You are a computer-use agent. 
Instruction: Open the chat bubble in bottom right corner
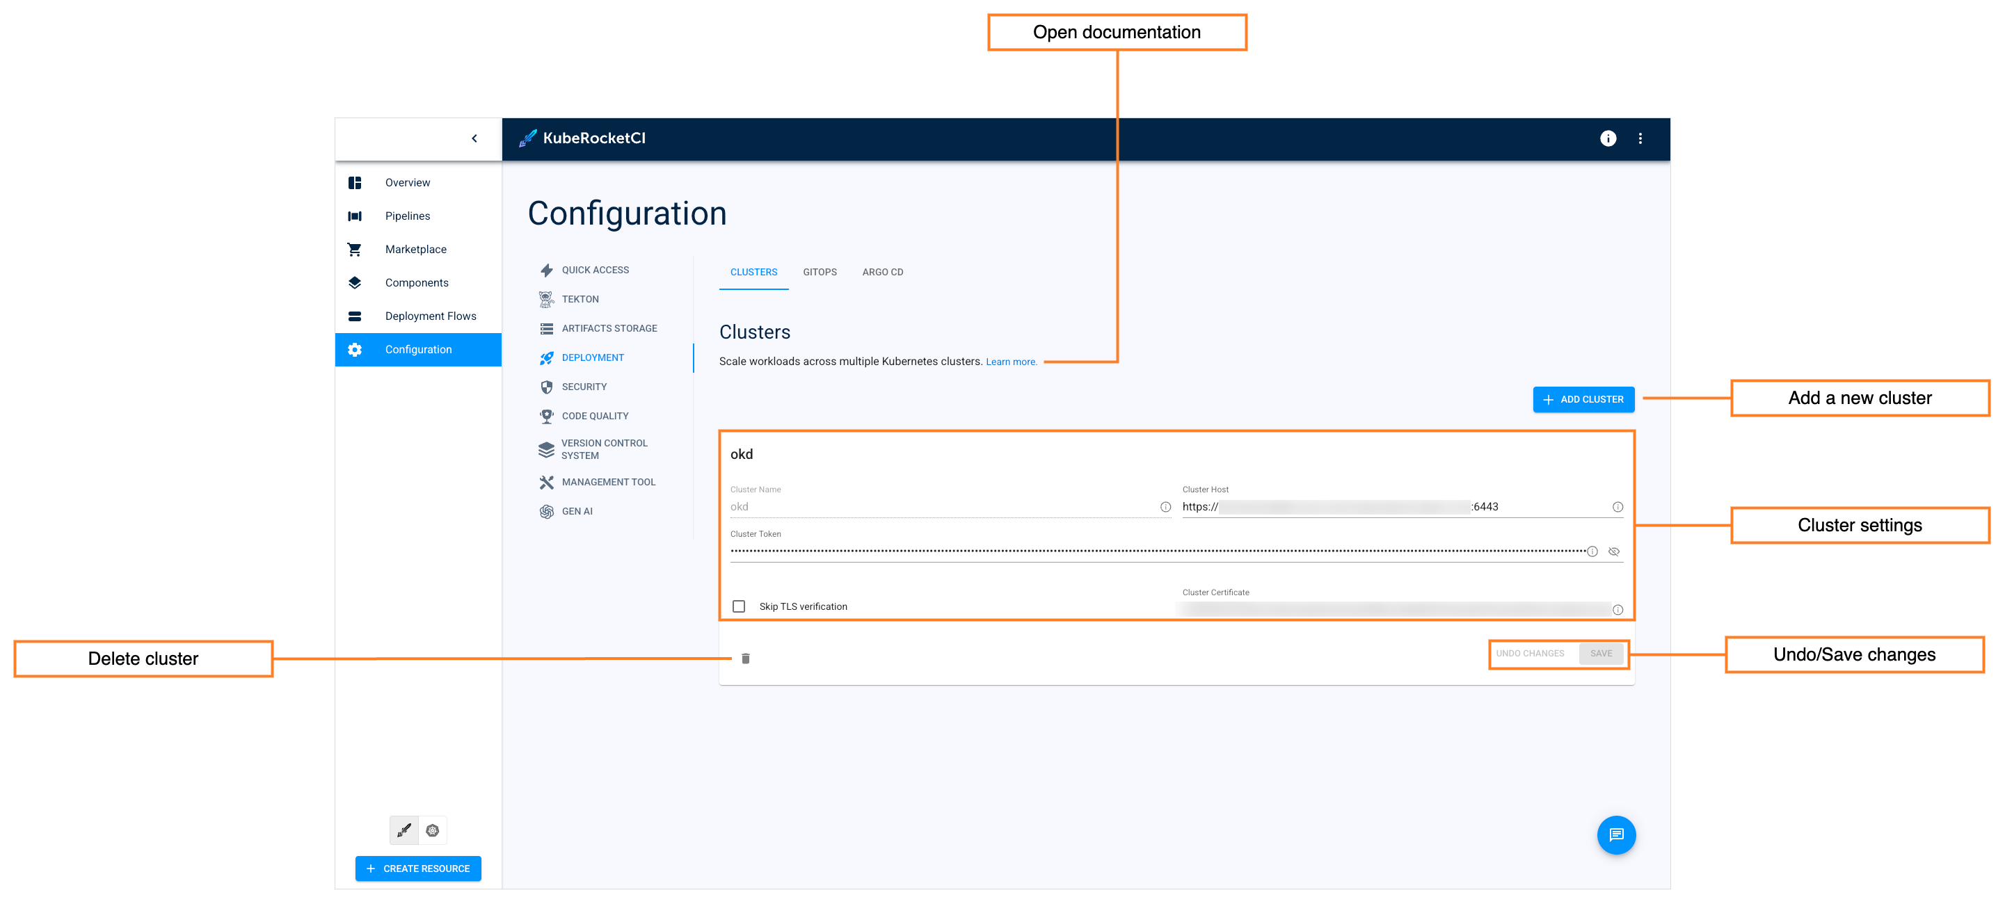point(1617,834)
